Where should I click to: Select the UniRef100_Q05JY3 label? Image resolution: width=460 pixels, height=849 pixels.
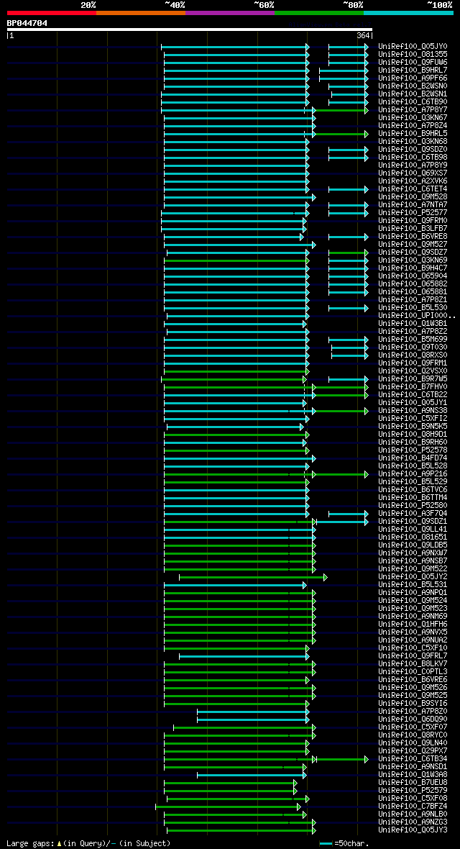pos(413,830)
